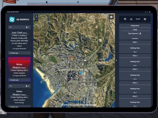
Task: Click the date and time in tablet status bar
Action: tap(13, 12)
